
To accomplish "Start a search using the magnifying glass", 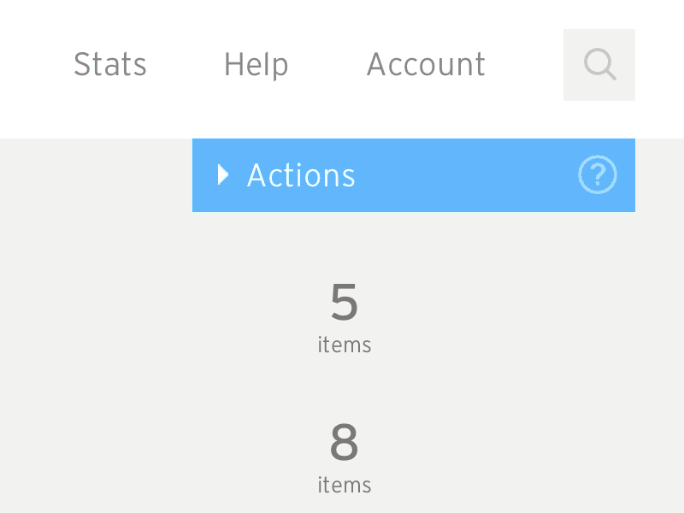I will [x=600, y=64].
